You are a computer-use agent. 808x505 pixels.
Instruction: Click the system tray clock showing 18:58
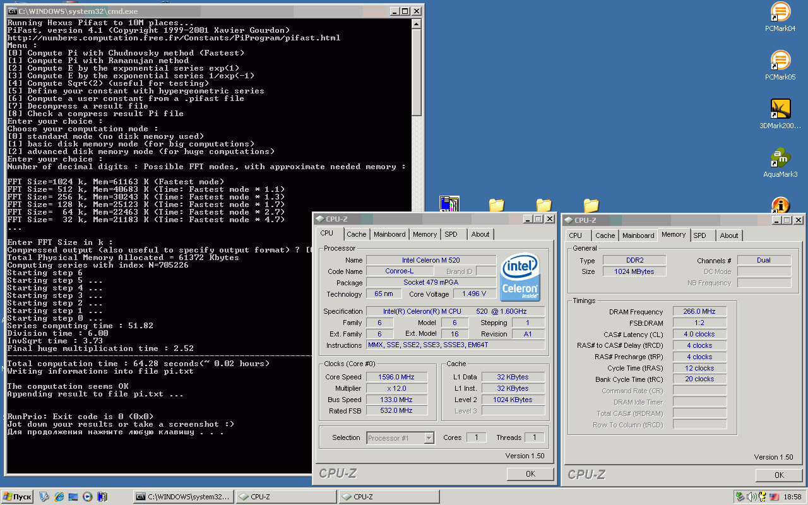792,497
